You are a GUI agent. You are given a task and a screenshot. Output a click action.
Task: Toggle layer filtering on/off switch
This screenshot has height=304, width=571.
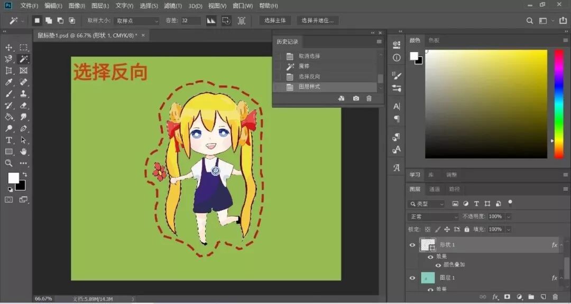click(510, 203)
